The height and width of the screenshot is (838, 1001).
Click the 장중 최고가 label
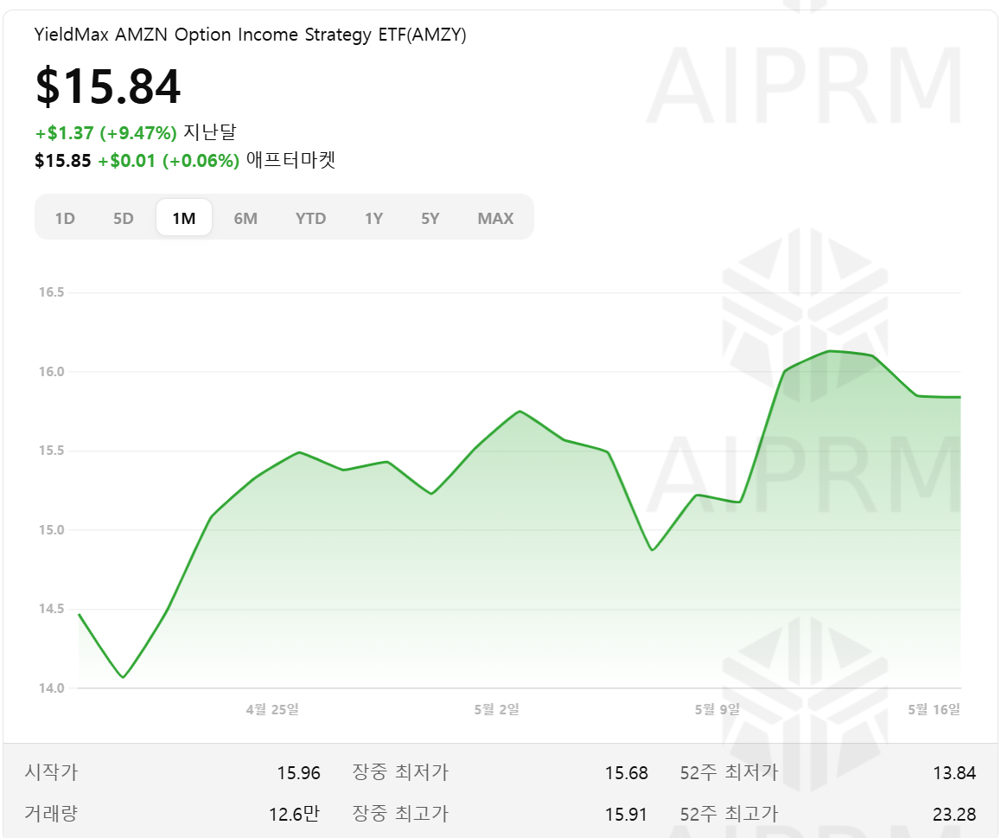click(x=401, y=814)
